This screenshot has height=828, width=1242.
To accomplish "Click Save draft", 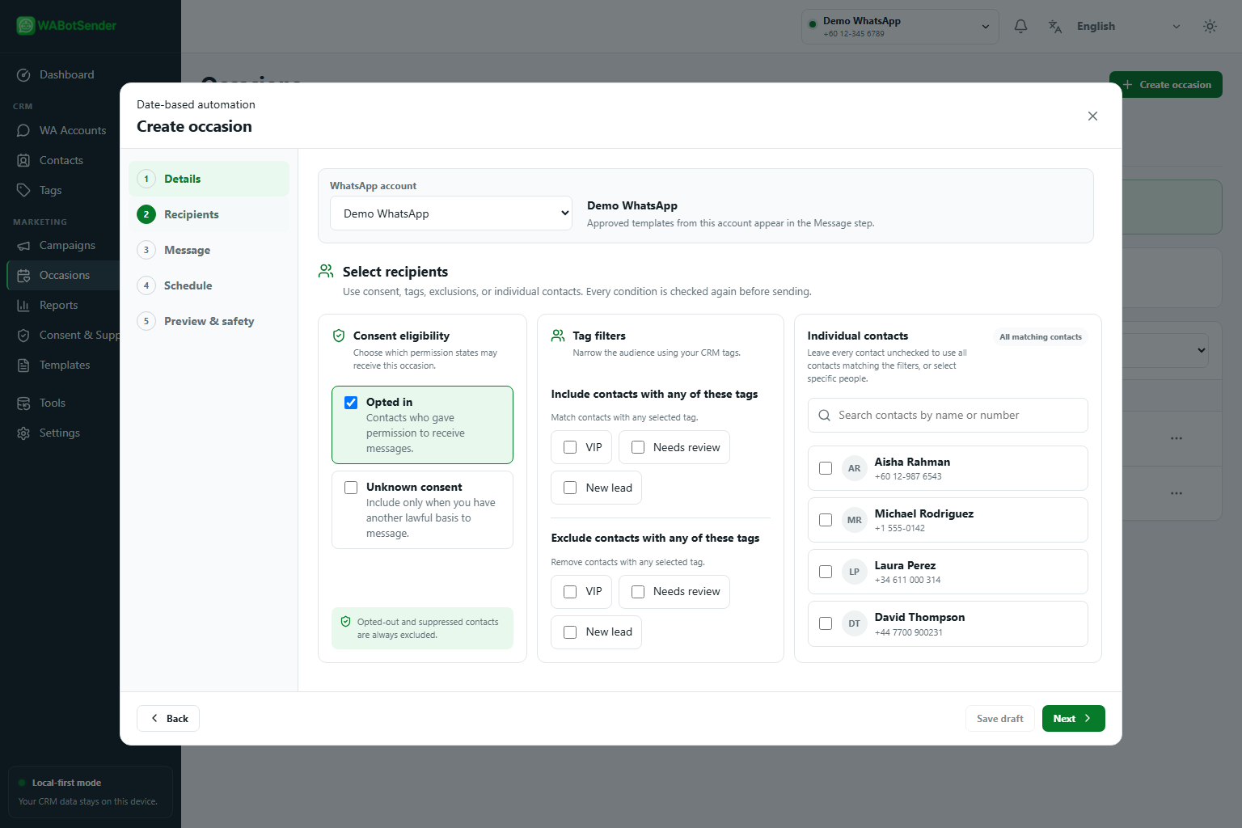I will point(999,719).
